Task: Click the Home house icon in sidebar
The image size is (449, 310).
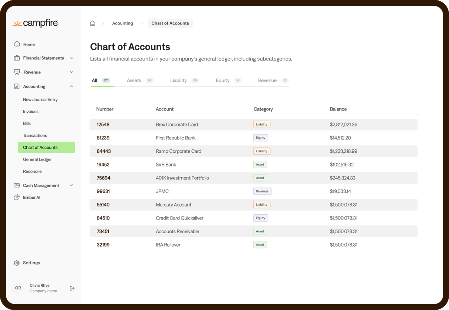Action: click(x=17, y=44)
